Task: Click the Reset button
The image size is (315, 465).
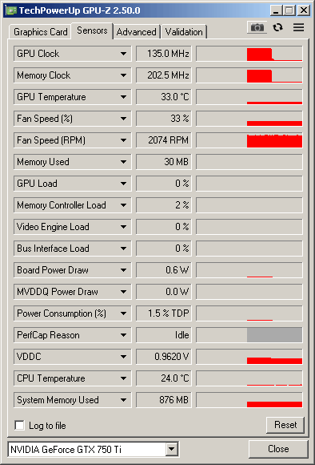Action: tap(285, 425)
